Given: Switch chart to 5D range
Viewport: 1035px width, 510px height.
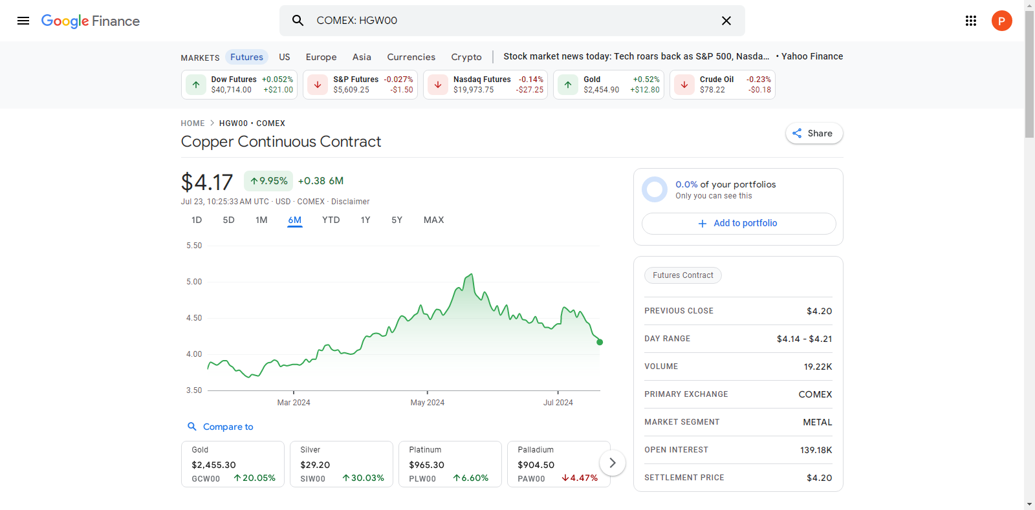Looking at the screenshot, I should tap(229, 220).
